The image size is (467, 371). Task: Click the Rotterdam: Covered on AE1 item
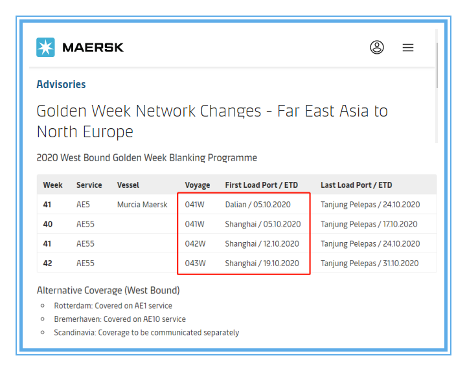(113, 306)
